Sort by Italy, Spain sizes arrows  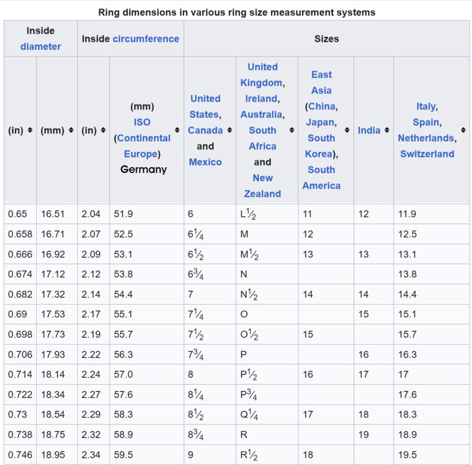pos(463,130)
